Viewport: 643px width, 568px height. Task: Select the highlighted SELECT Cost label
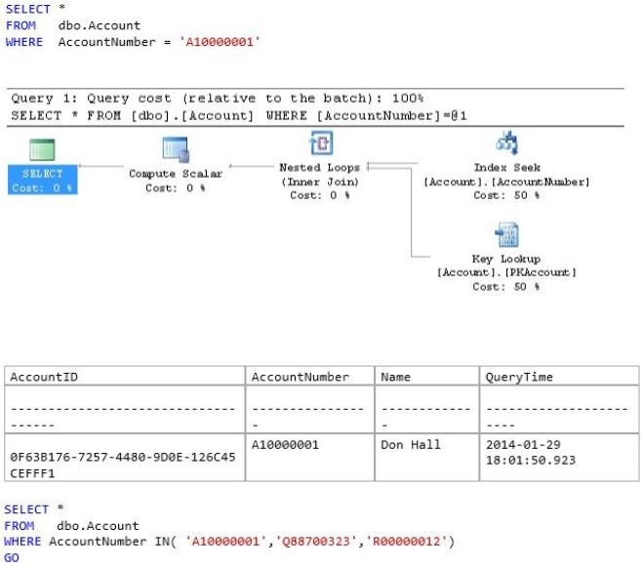tap(43, 180)
